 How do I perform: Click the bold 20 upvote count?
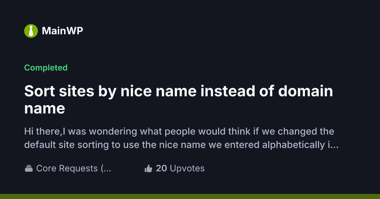tap(161, 168)
